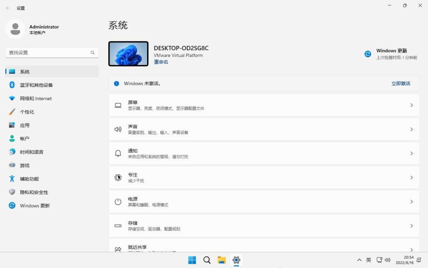The width and height of the screenshot is (428, 268).
Task: Click the 隐私和安全性 shield icon
Action: (12, 192)
